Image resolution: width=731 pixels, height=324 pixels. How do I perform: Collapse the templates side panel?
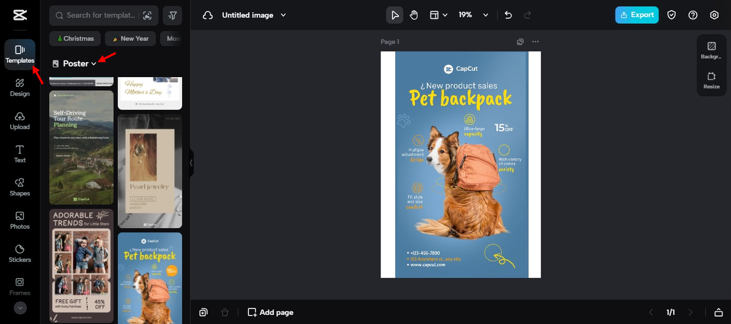(191, 163)
